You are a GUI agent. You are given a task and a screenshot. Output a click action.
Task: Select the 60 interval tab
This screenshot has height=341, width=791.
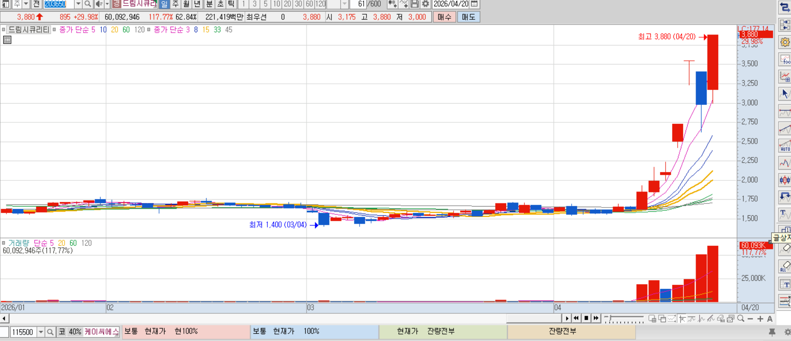tap(309, 4)
